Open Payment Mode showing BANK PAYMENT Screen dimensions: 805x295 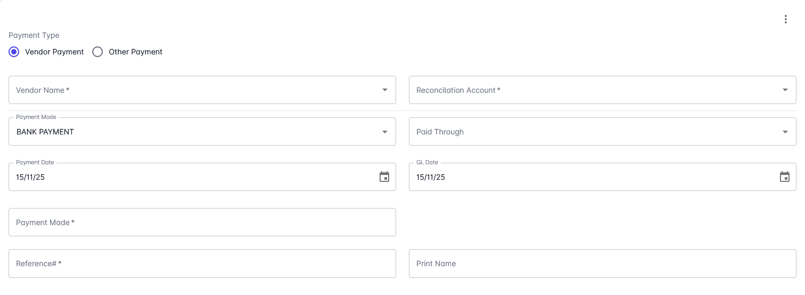[x=192, y=132]
